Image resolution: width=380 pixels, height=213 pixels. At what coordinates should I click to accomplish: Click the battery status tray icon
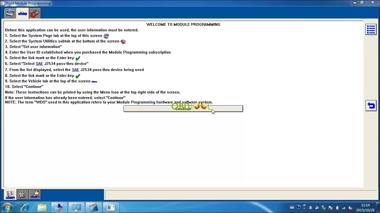337,208
